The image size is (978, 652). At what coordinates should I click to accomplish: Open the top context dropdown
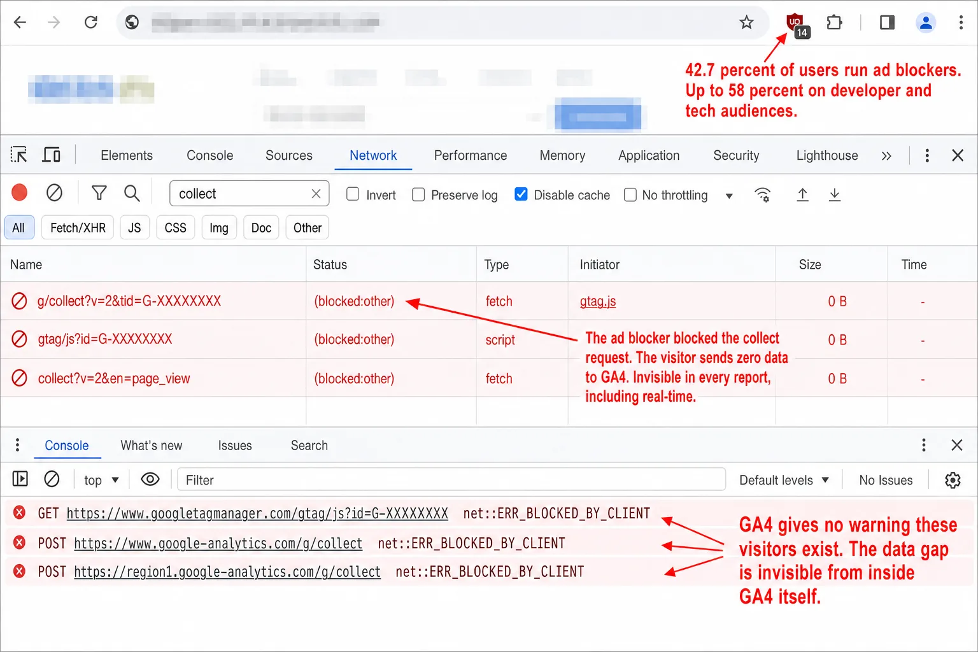(x=101, y=480)
